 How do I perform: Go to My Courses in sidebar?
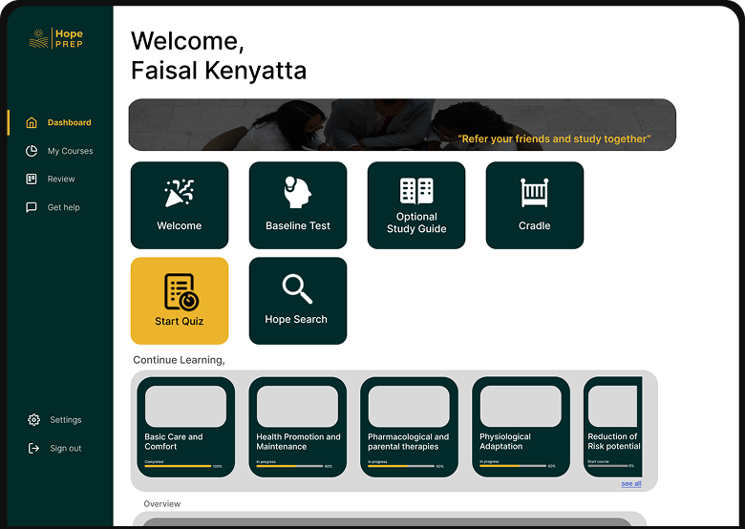point(70,151)
